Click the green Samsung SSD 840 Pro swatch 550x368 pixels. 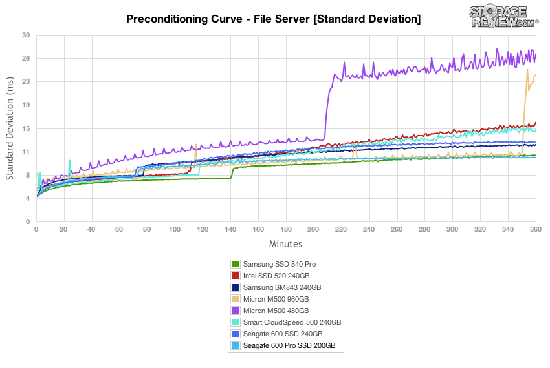(236, 264)
